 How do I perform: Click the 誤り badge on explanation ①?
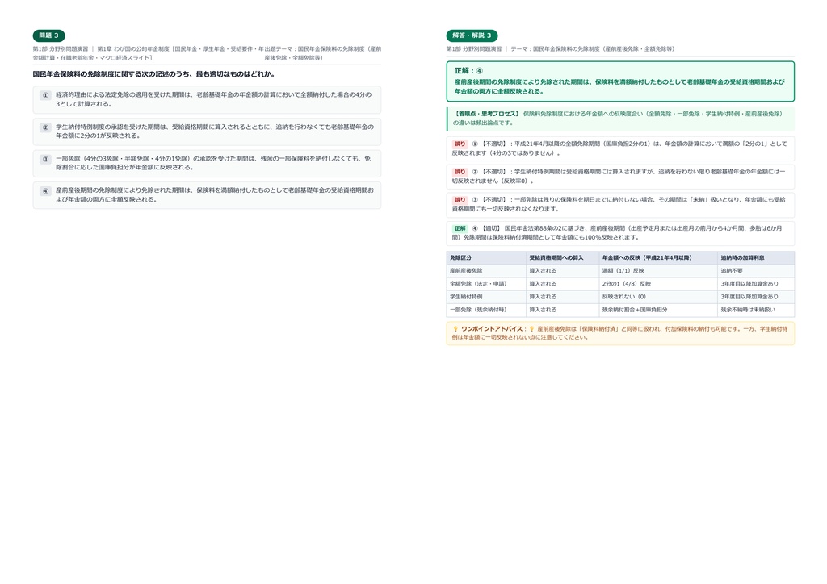click(x=460, y=144)
